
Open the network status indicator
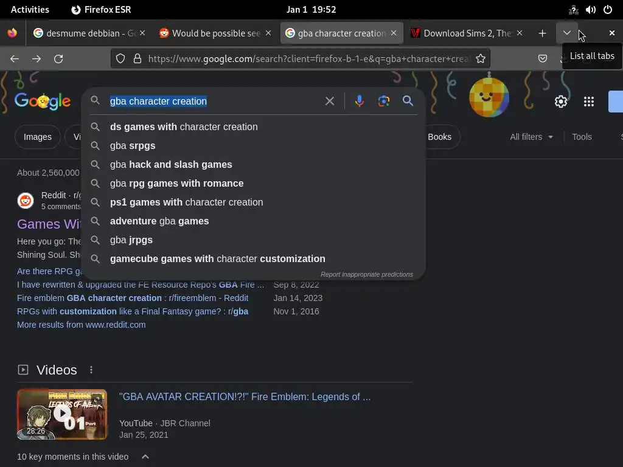click(x=573, y=10)
